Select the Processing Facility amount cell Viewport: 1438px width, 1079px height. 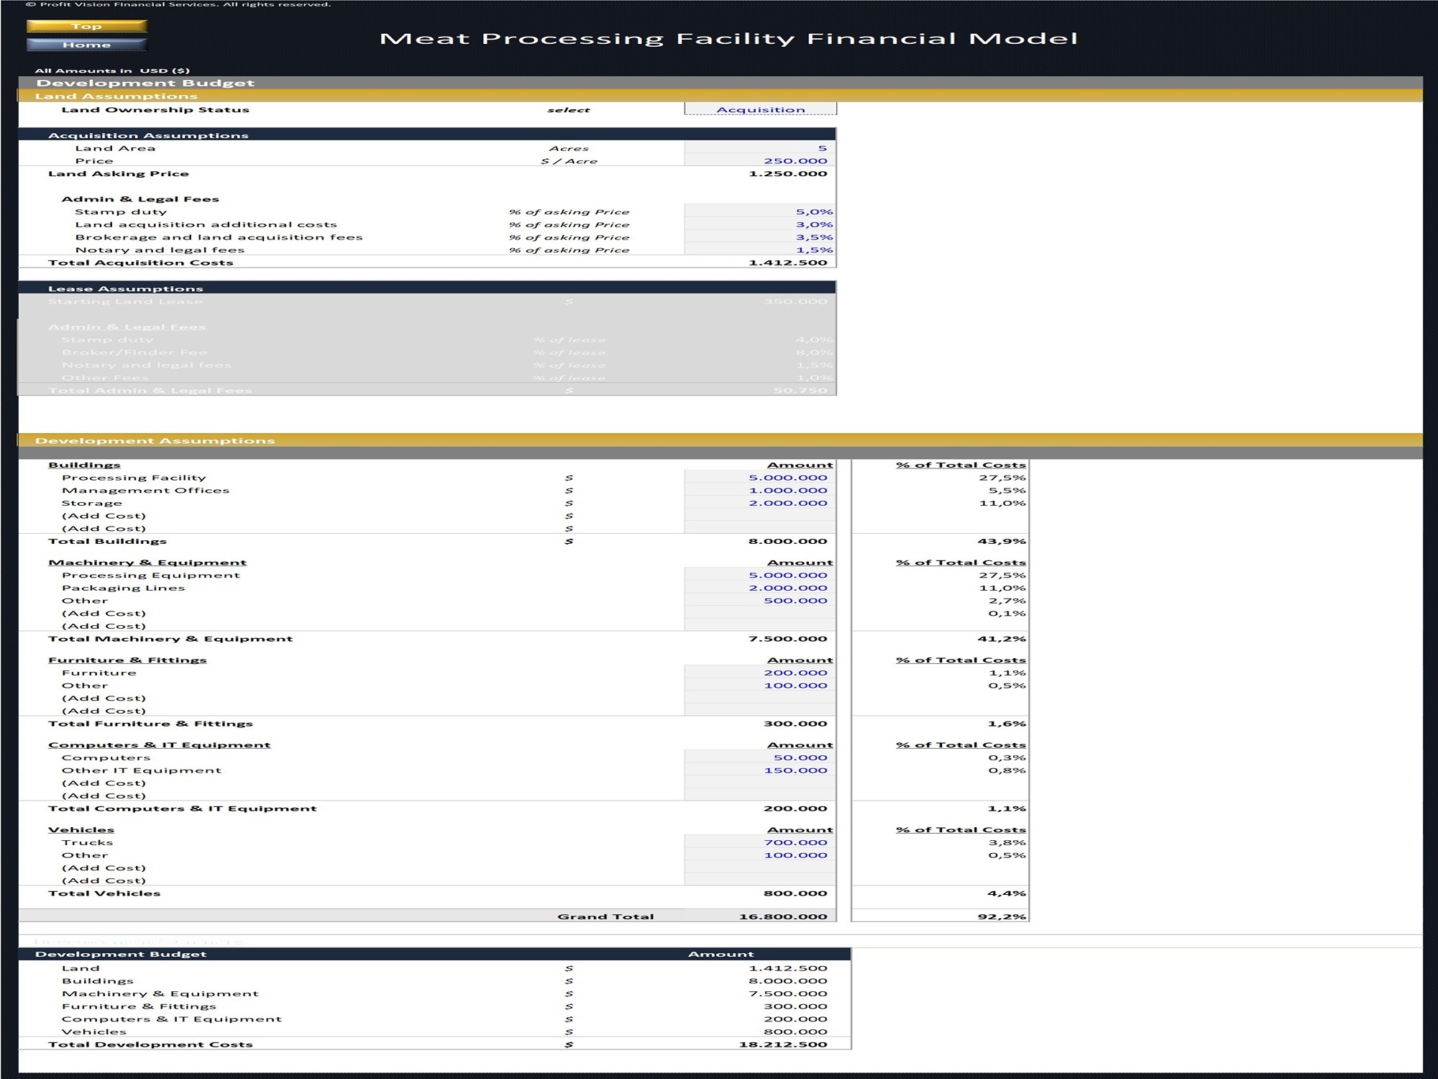coord(760,478)
